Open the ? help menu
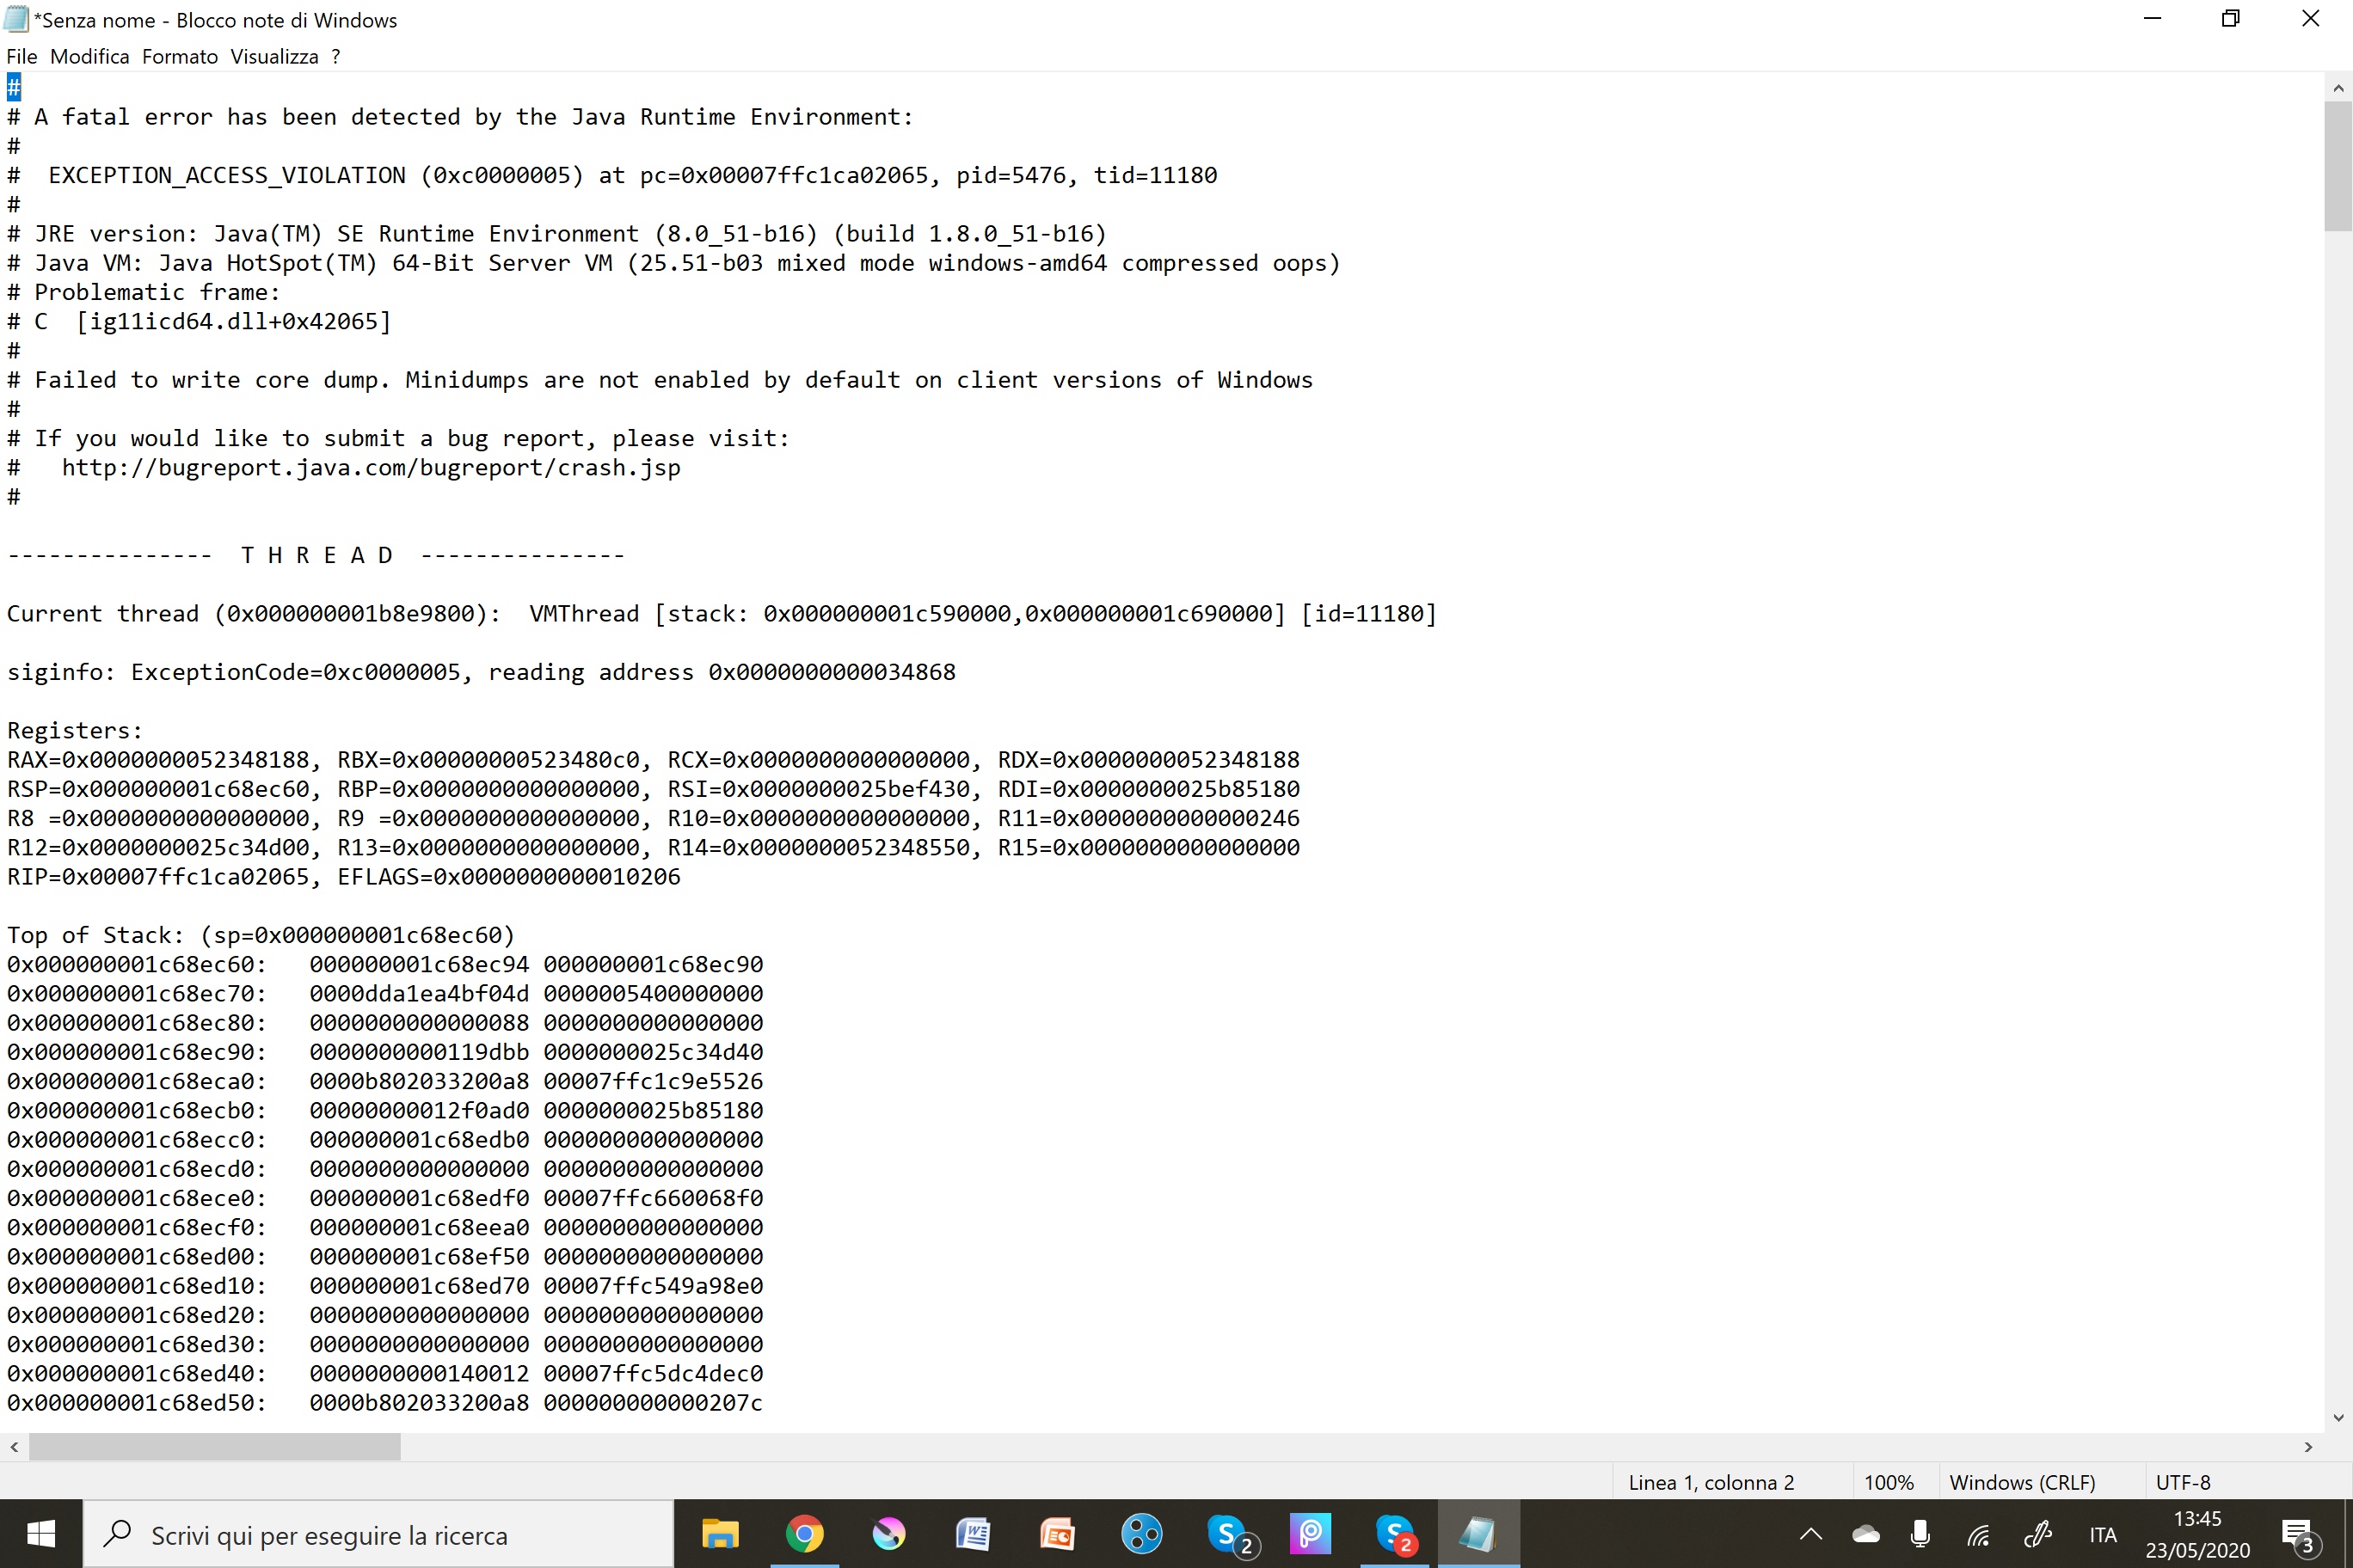2353x1568 pixels. point(336,57)
